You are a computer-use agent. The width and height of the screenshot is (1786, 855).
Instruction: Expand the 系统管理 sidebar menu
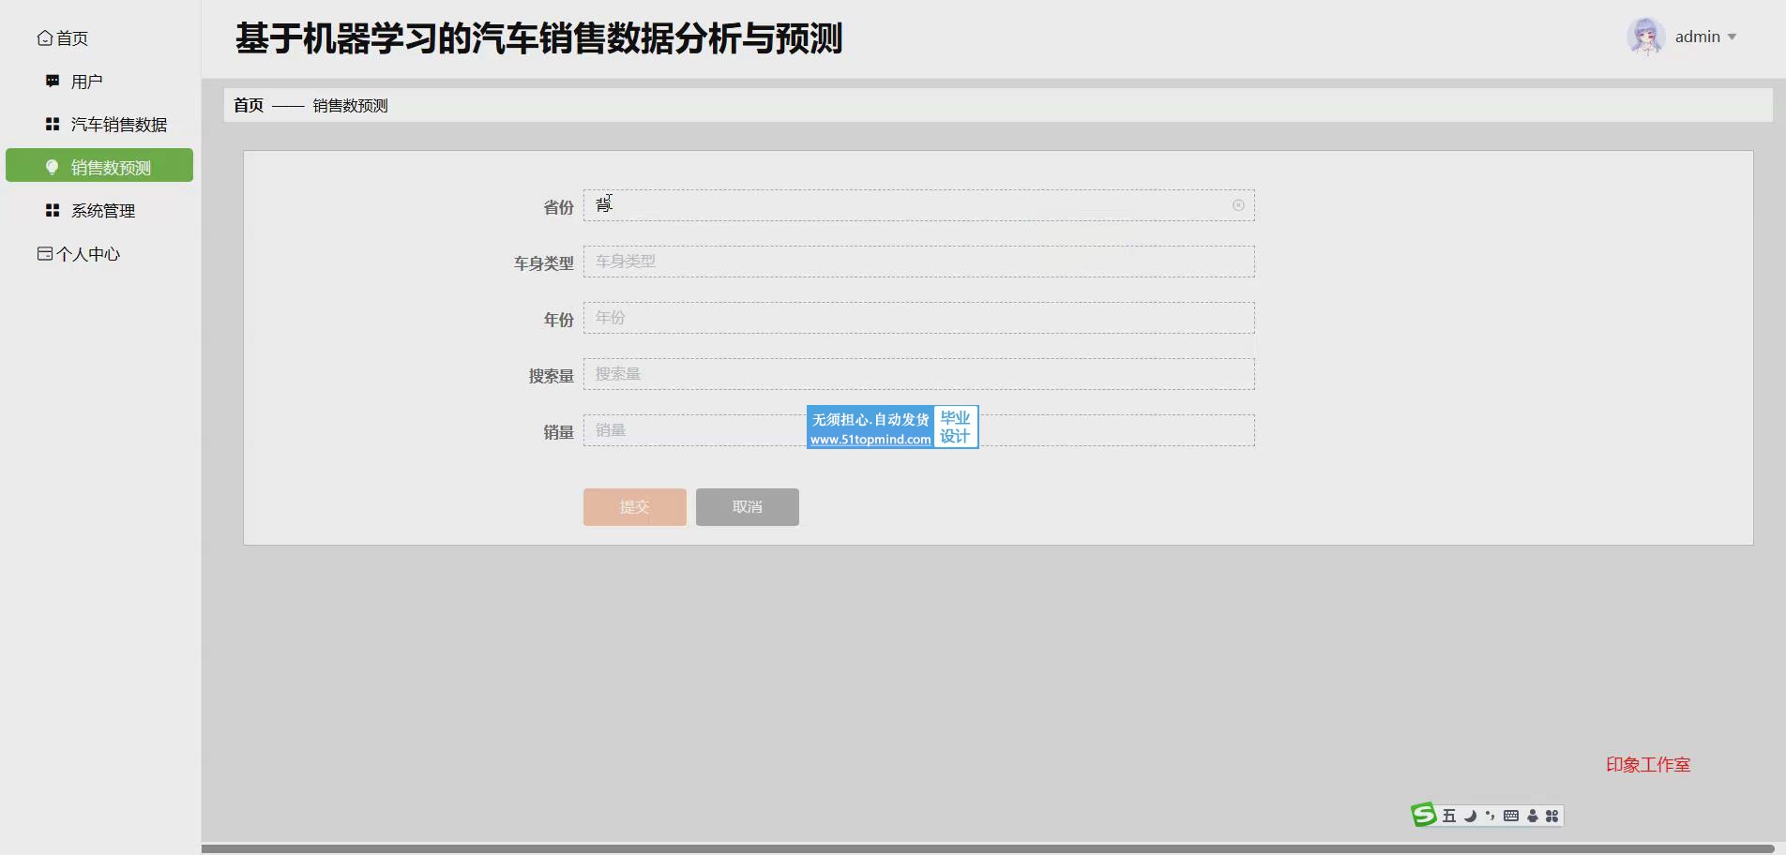(103, 211)
